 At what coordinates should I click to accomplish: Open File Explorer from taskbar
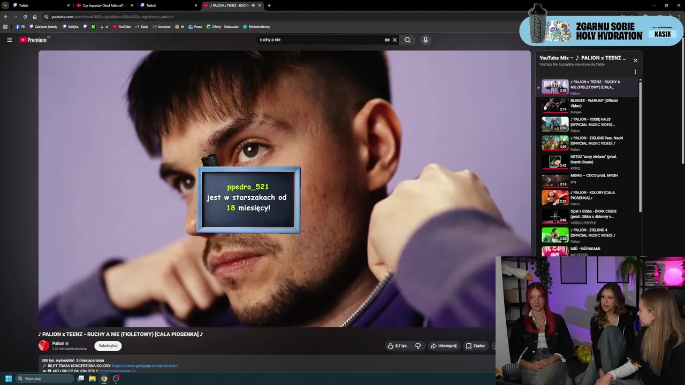click(x=92, y=379)
